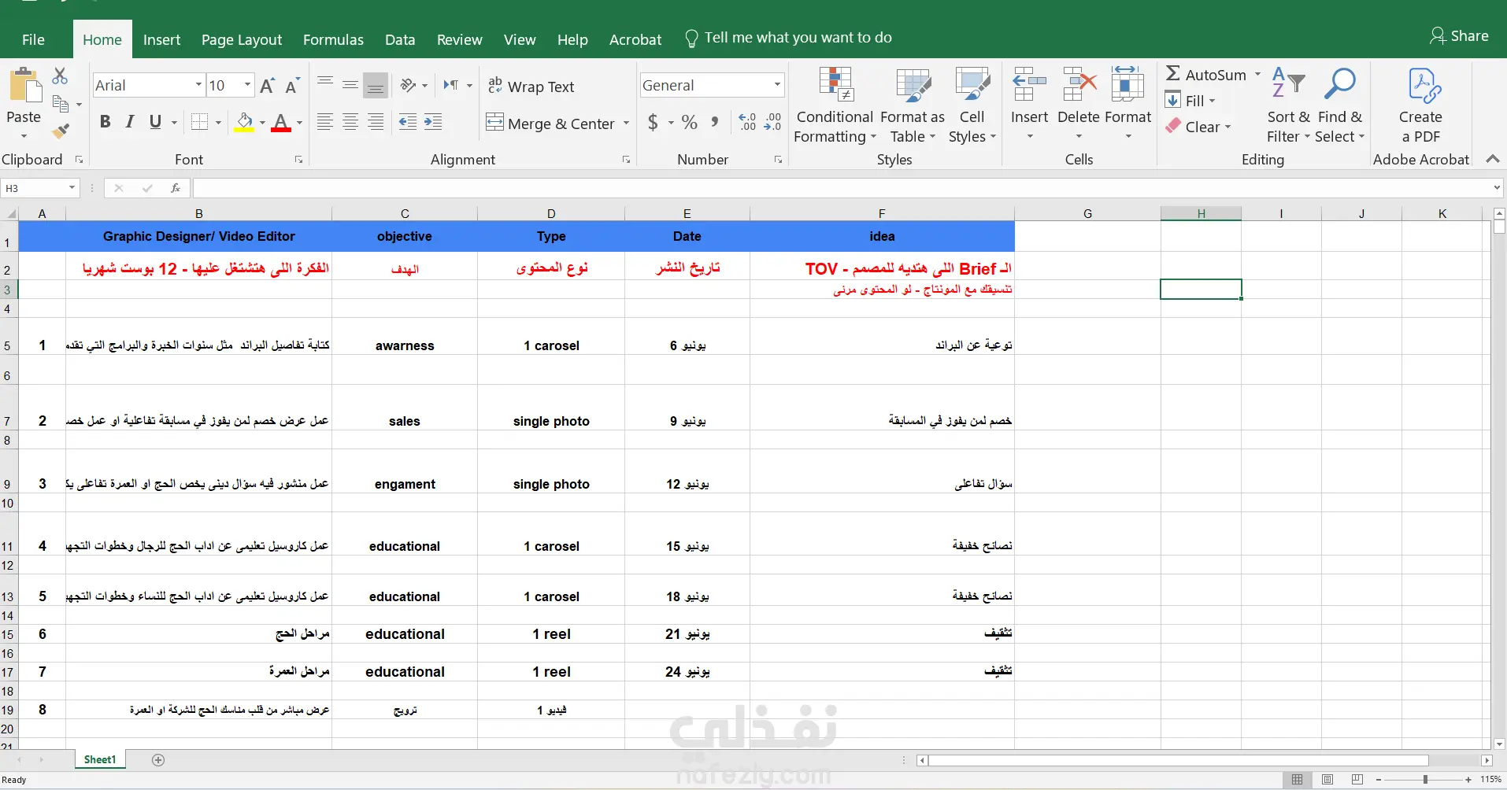The height and width of the screenshot is (790, 1507).
Task: Decrease font size with the smaller A
Action: (292, 86)
